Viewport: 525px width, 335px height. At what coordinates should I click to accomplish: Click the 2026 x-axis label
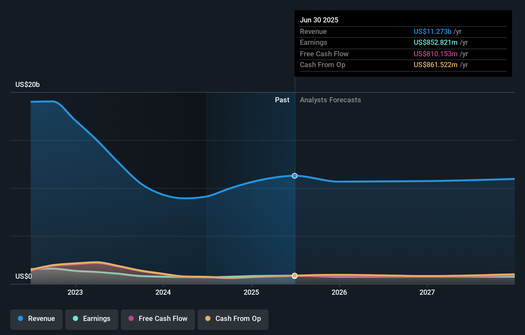pyautogui.click(x=339, y=292)
